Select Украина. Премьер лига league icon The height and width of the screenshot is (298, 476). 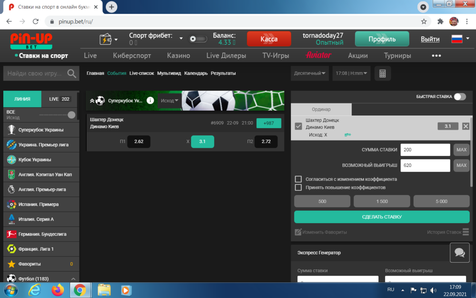click(11, 145)
